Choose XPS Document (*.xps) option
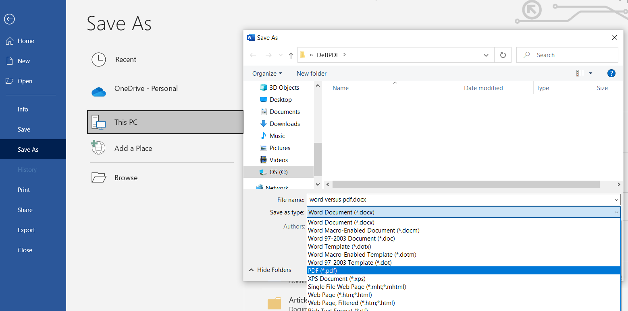This screenshot has width=628, height=311. (x=464, y=279)
